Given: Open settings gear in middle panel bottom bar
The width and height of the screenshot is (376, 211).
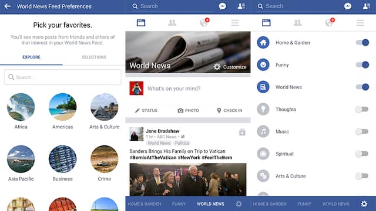Looking at the screenshot, I should pyautogui.click(x=239, y=204).
